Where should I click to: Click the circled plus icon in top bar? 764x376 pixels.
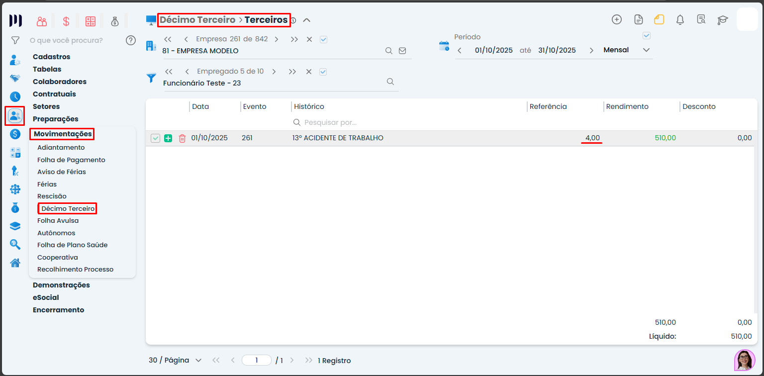click(x=617, y=19)
